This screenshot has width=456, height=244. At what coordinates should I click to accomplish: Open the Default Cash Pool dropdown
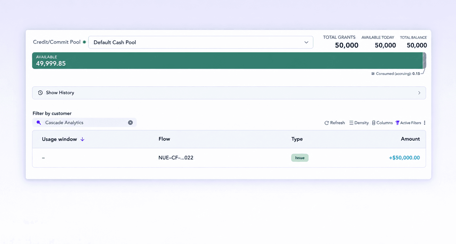[200, 42]
